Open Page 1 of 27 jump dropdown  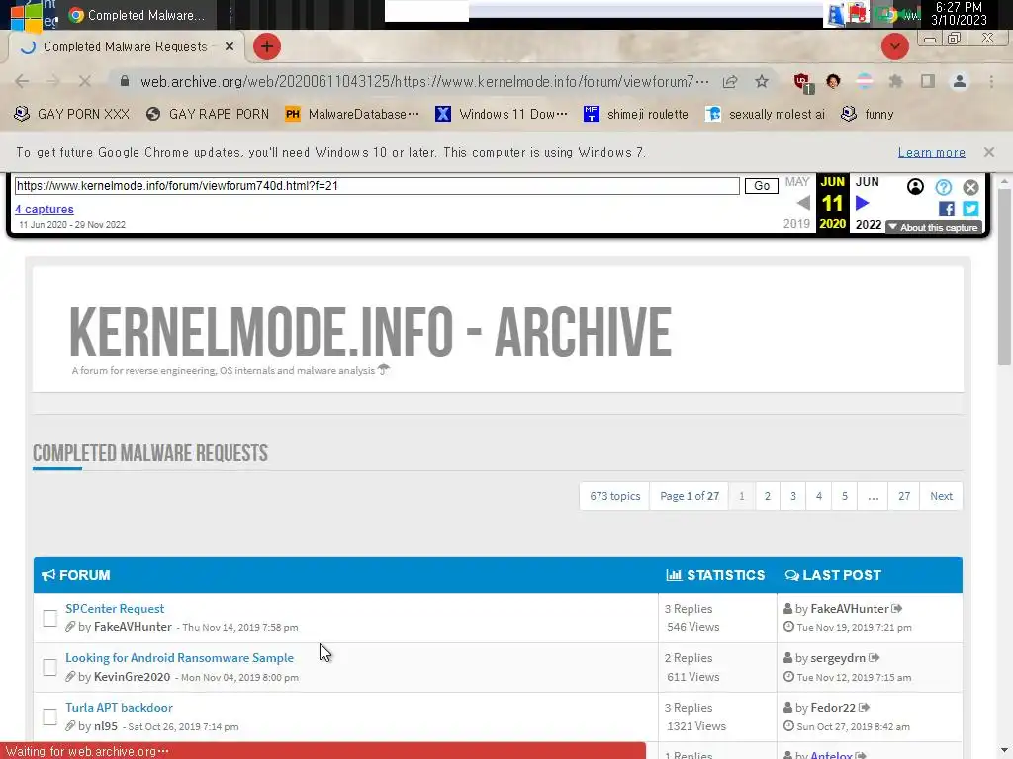tap(689, 496)
